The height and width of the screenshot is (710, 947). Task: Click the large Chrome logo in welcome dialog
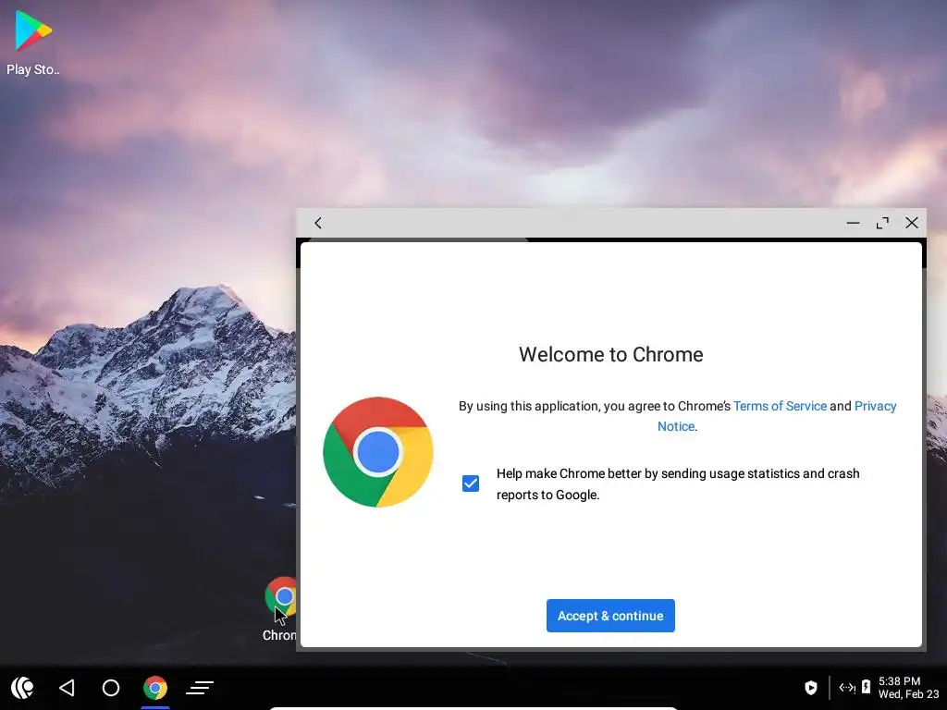378,452
